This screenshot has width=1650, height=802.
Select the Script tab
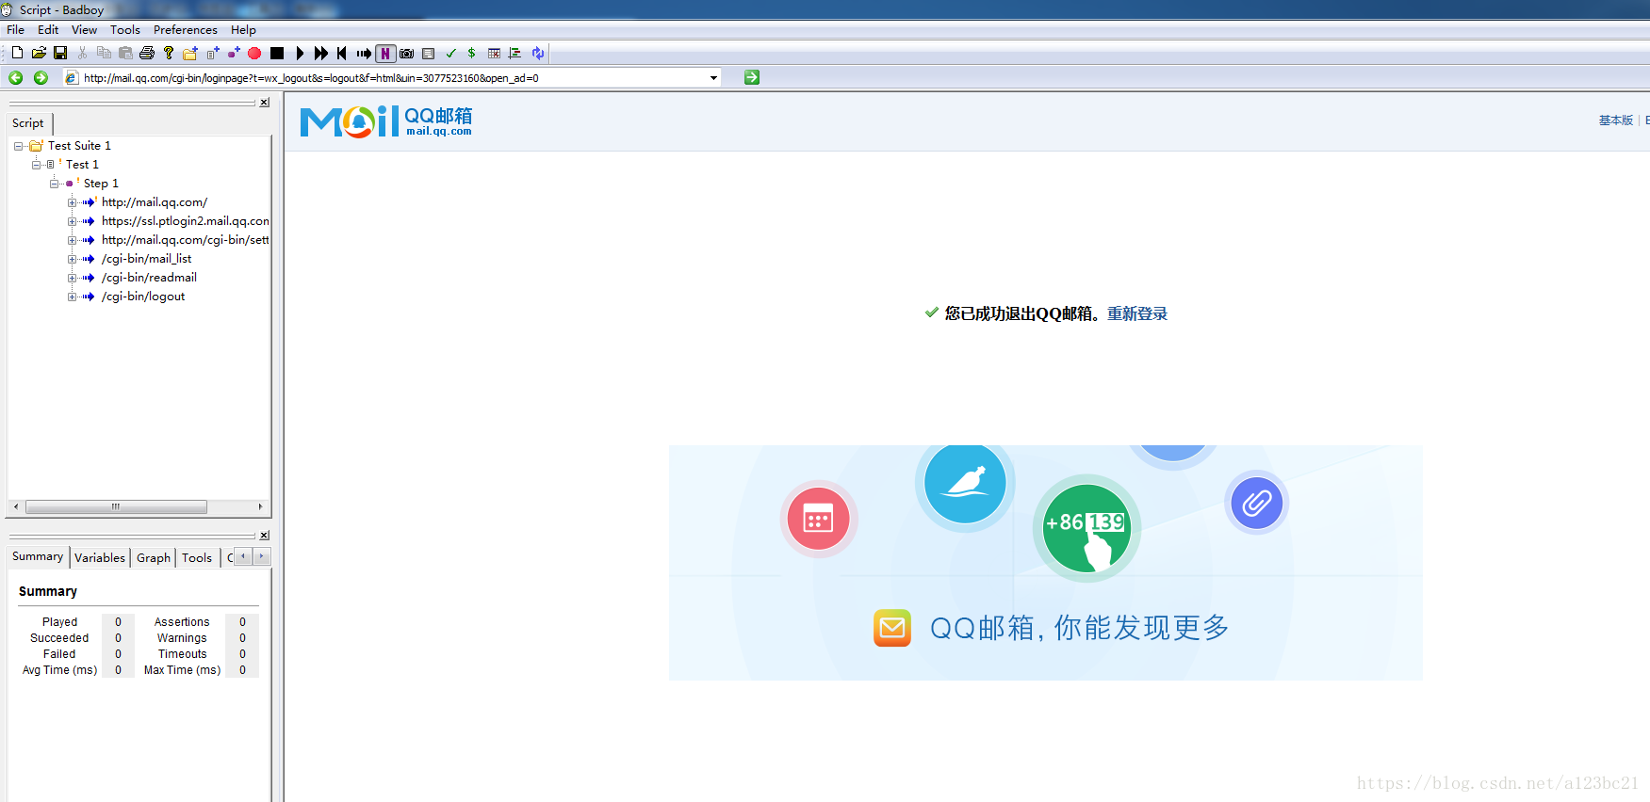pyautogui.click(x=28, y=123)
